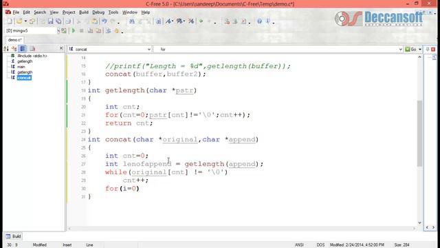Image resolution: width=440 pixels, height=248 pixels.
Task: Open the Tools menu
Action: (113, 12)
